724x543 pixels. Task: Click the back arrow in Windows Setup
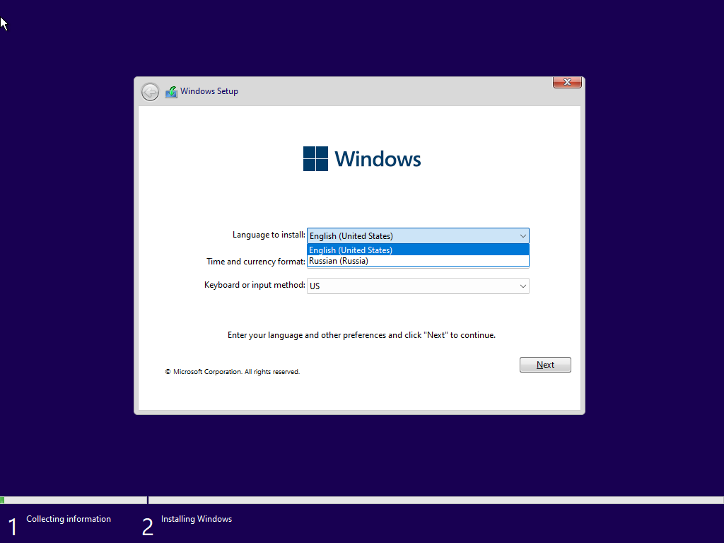tap(150, 92)
